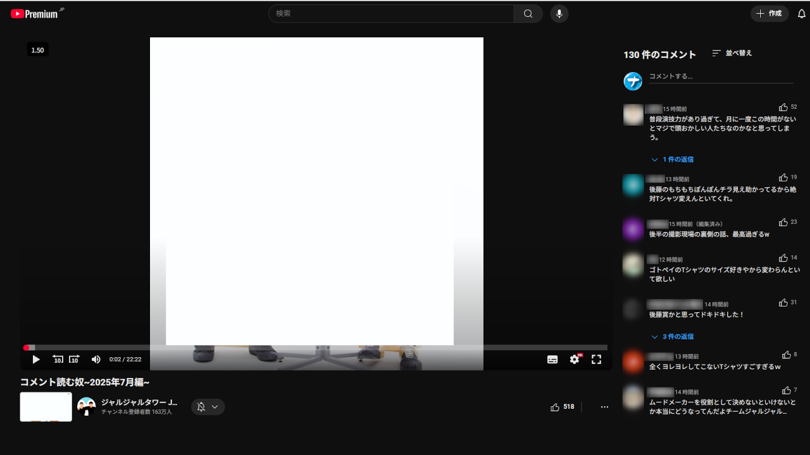Open avatar of the 52-likes commenter
Image resolution: width=810 pixels, height=455 pixels.
tap(633, 115)
